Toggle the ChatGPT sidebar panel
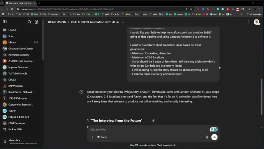The height and width of the screenshot is (149, 264). (5, 22)
